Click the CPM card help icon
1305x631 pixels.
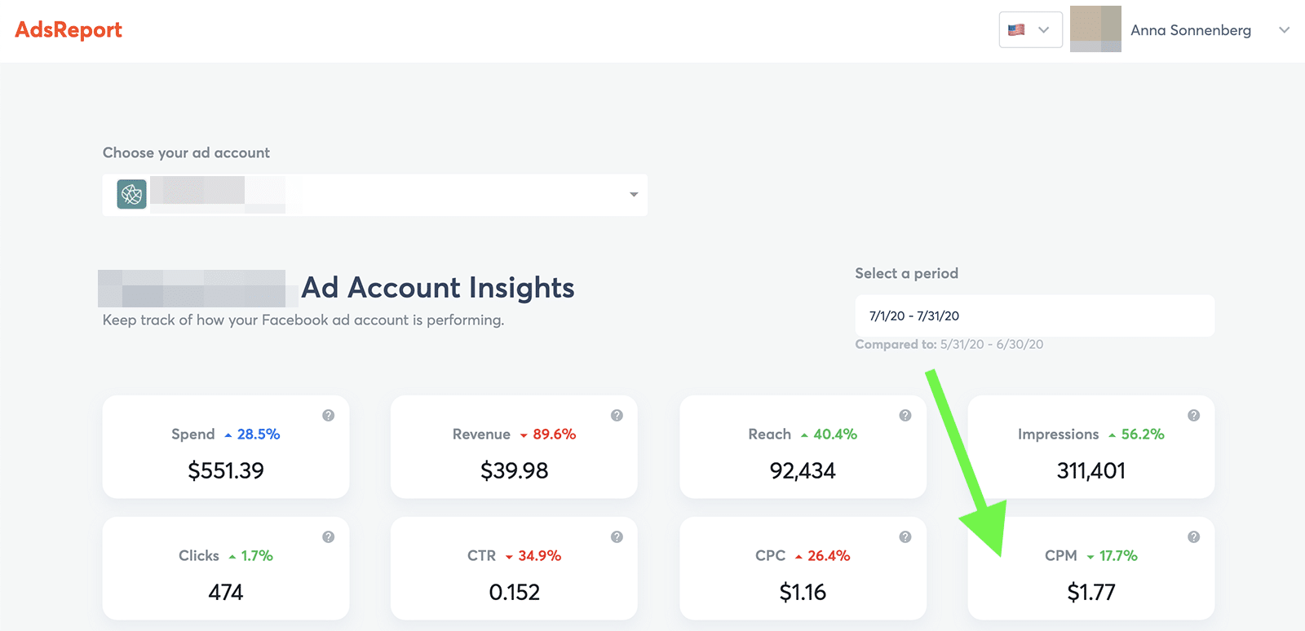[x=1193, y=537]
